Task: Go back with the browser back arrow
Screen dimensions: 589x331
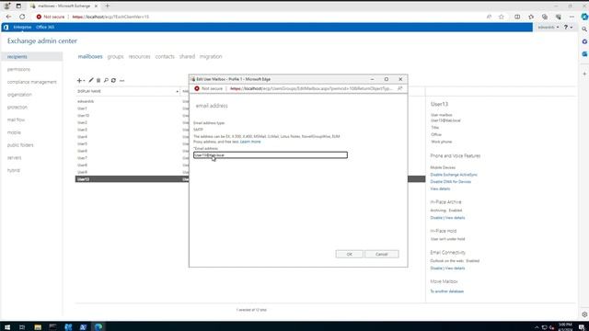Action: point(8,17)
